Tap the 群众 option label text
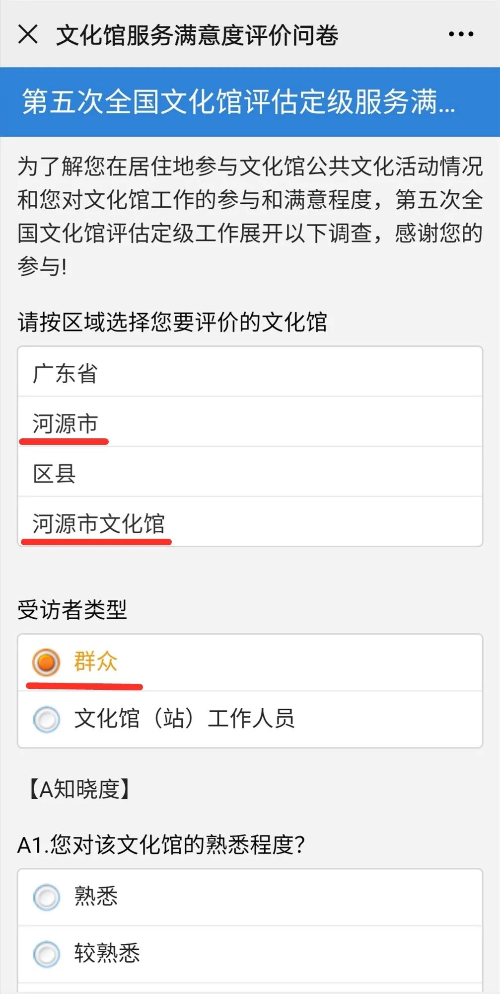 [x=96, y=662]
